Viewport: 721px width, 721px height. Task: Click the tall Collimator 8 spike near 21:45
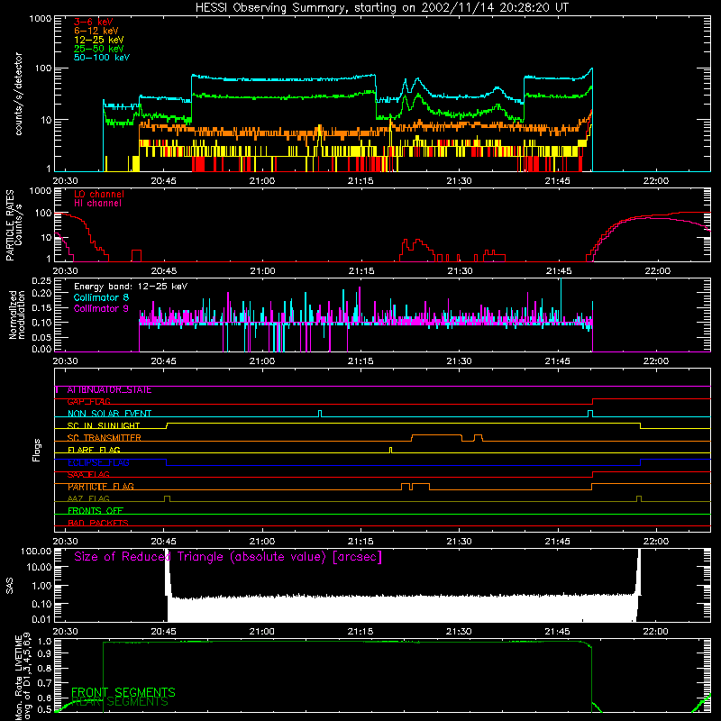tap(561, 299)
